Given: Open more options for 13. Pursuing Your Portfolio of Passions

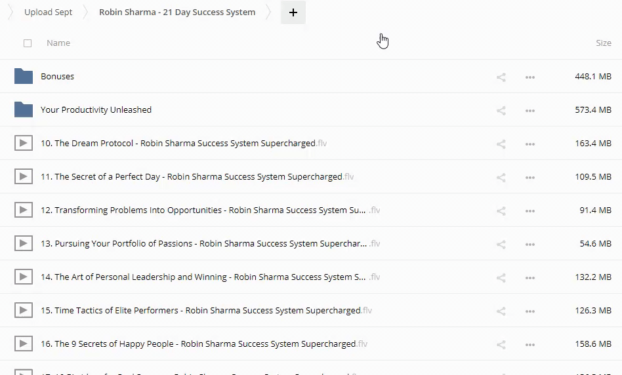Looking at the screenshot, I should (x=530, y=244).
